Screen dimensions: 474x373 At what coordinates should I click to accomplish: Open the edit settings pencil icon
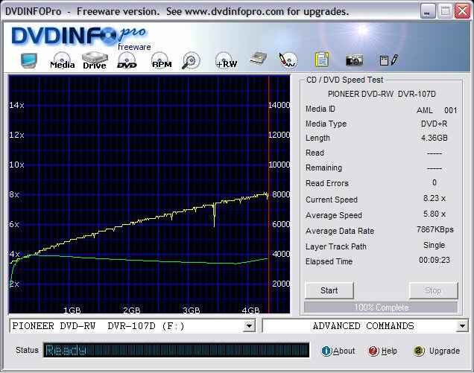coord(389,60)
